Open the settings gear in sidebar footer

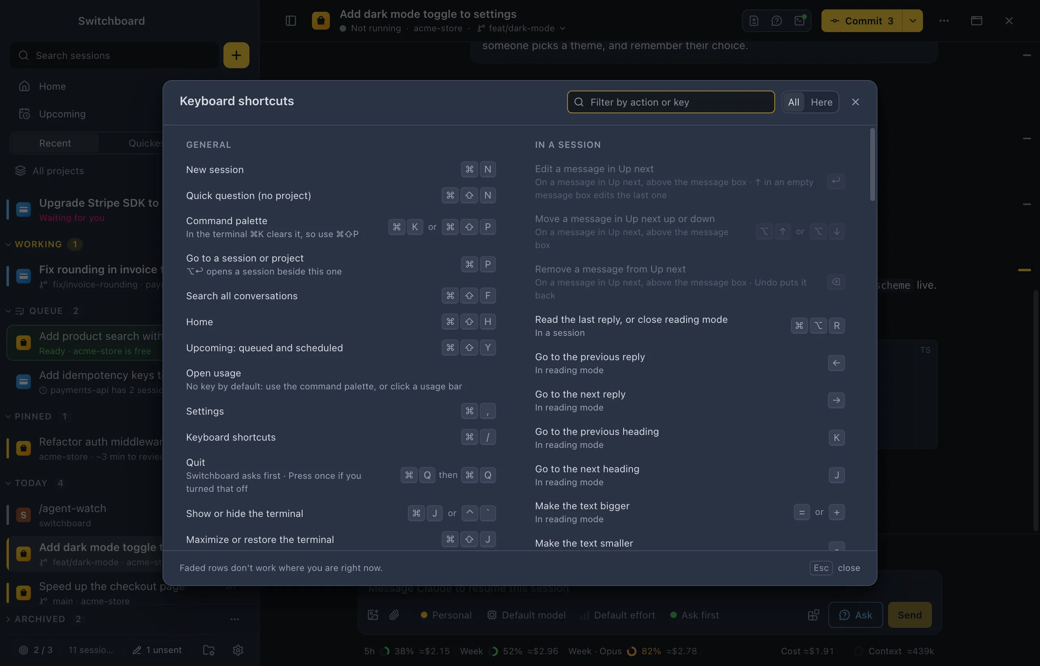(x=238, y=650)
